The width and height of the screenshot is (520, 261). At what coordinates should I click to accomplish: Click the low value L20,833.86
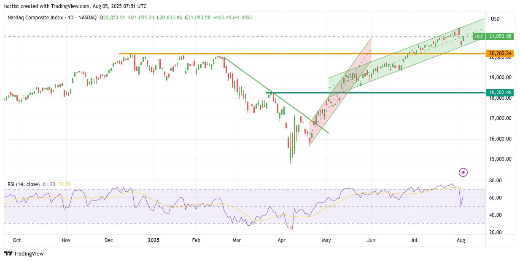tap(170, 18)
